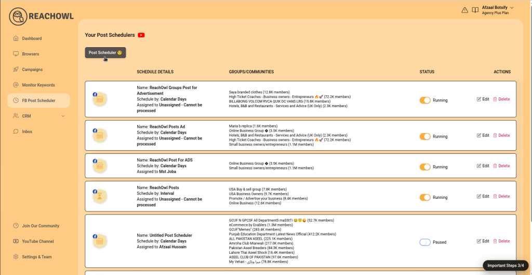Go to Campaigns in the sidebar

tap(32, 69)
